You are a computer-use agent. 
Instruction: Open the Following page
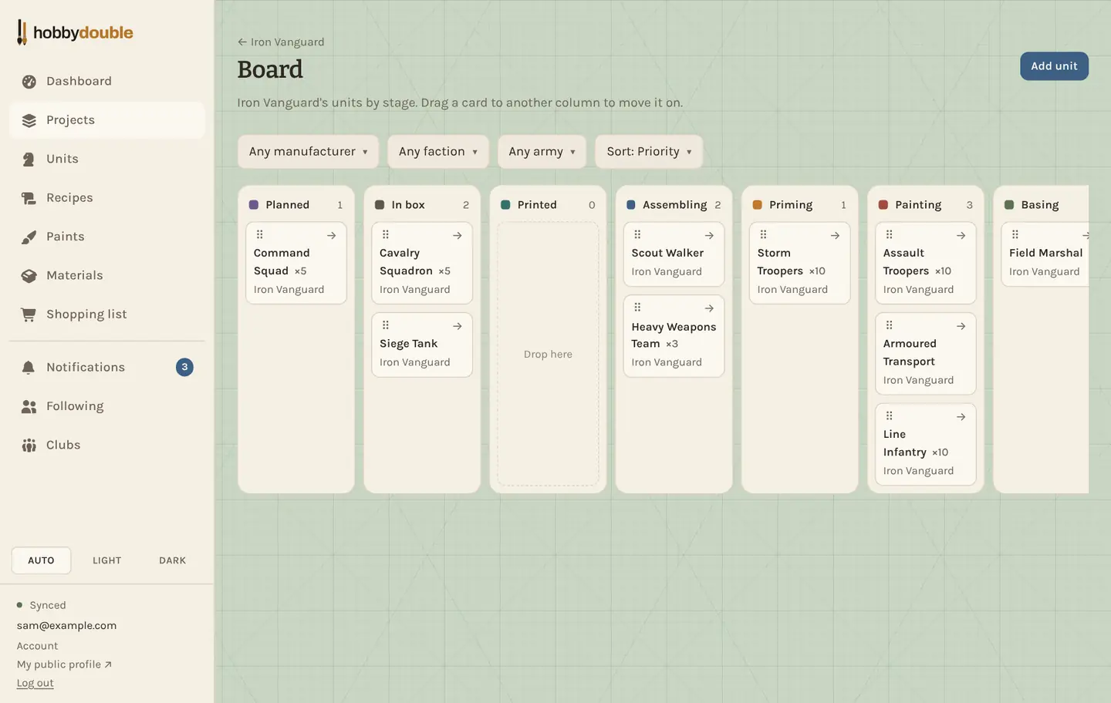pos(107,406)
